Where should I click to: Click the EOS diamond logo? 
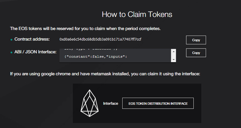click(90, 103)
